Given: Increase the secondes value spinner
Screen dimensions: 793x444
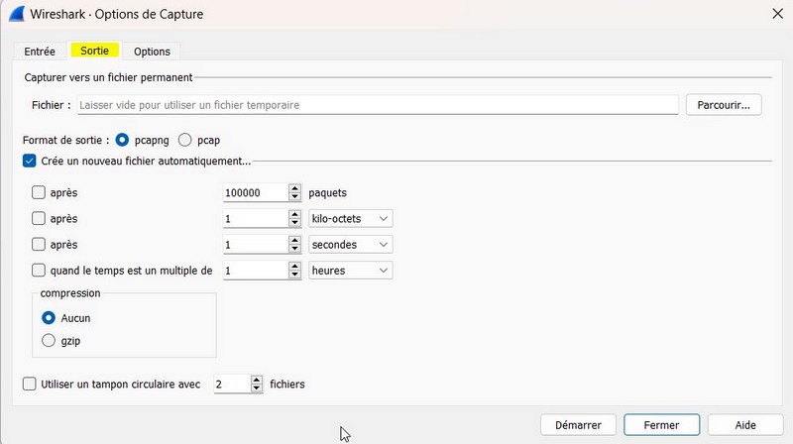Looking at the screenshot, I should (294, 240).
